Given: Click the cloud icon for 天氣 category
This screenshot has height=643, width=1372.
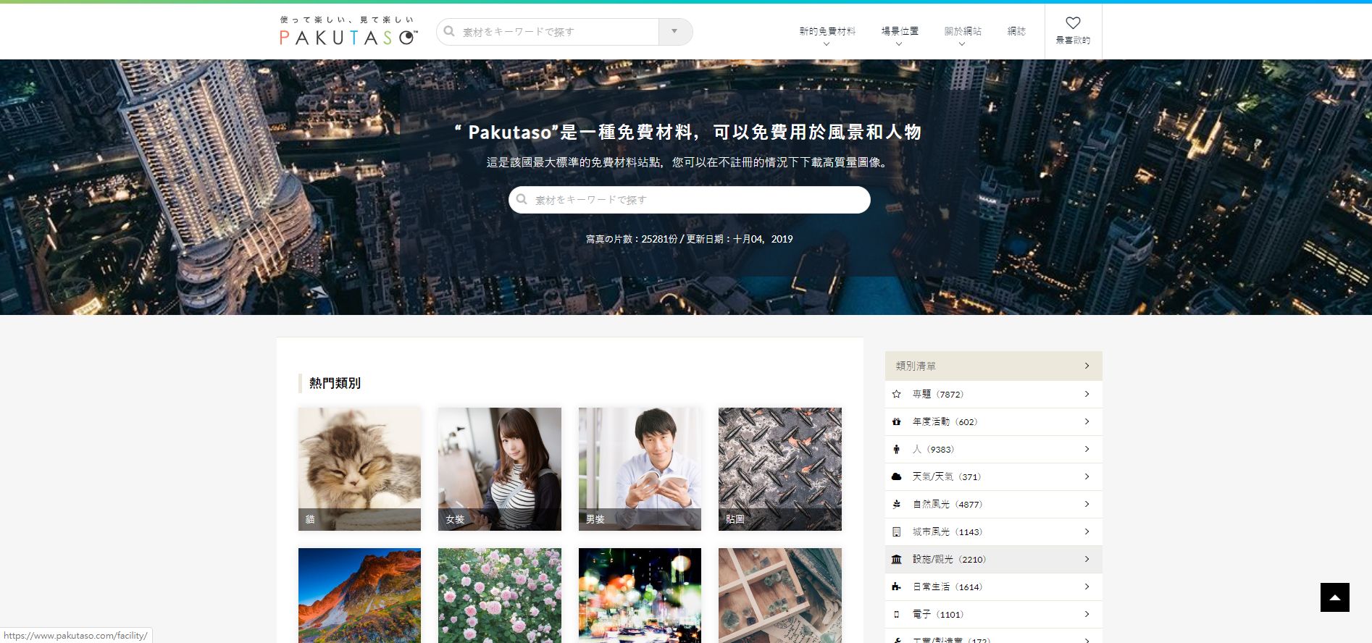Looking at the screenshot, I should tap(897, 476).
